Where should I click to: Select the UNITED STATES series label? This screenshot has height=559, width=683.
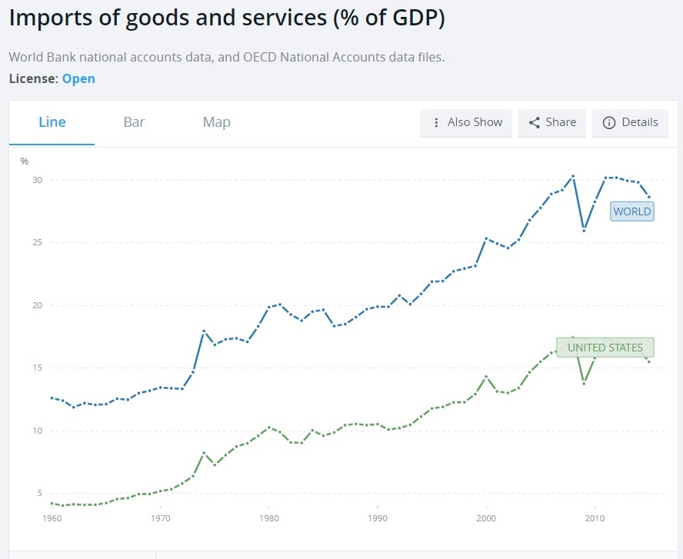click(605, 348)
